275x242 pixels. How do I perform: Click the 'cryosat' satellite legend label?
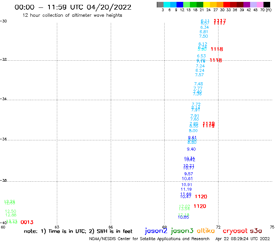point(235,231)
